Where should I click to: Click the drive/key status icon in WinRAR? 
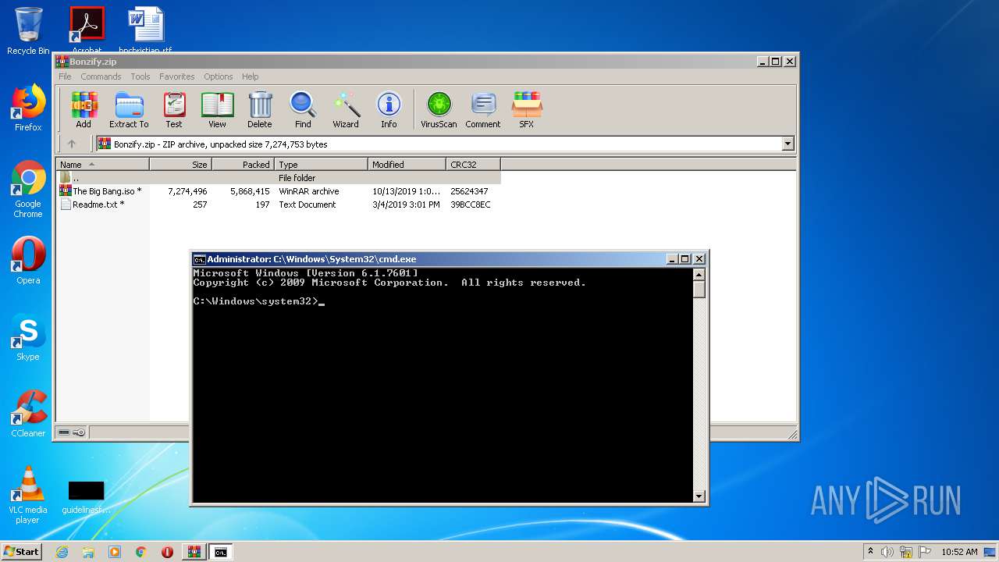tap(72, 432)
